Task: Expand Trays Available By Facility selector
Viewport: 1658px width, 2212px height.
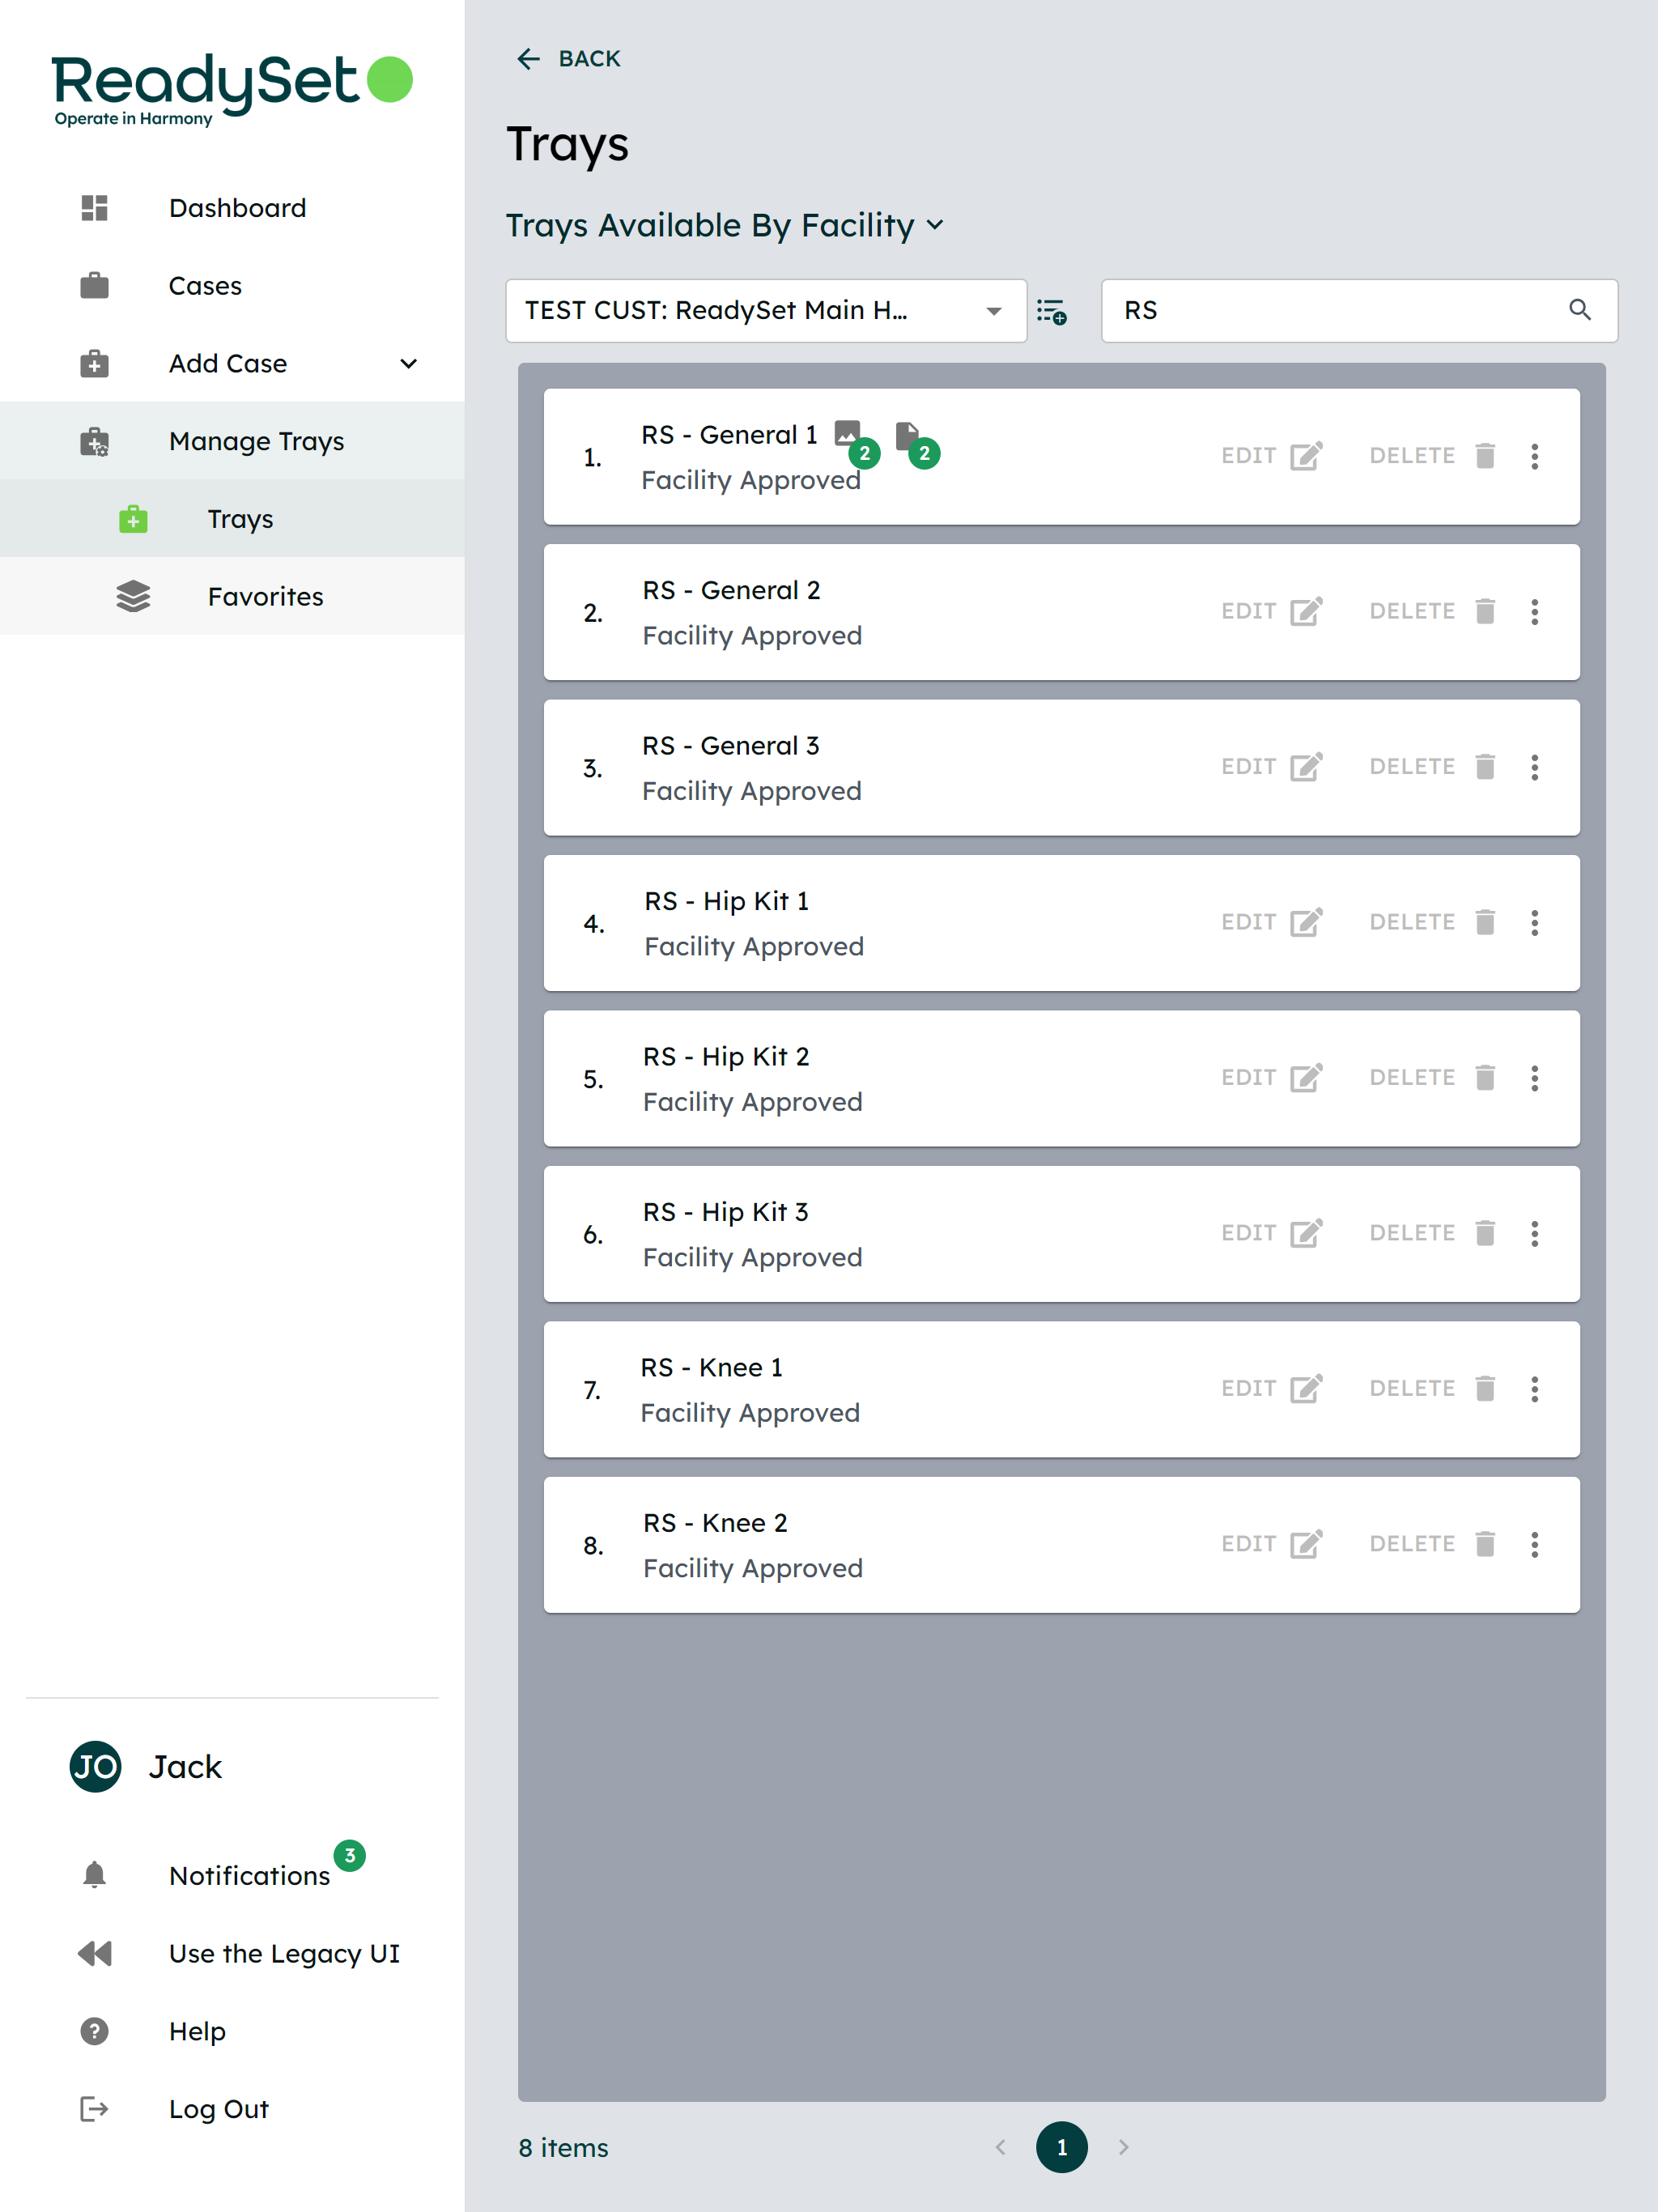Action: [x=725, y=226]
